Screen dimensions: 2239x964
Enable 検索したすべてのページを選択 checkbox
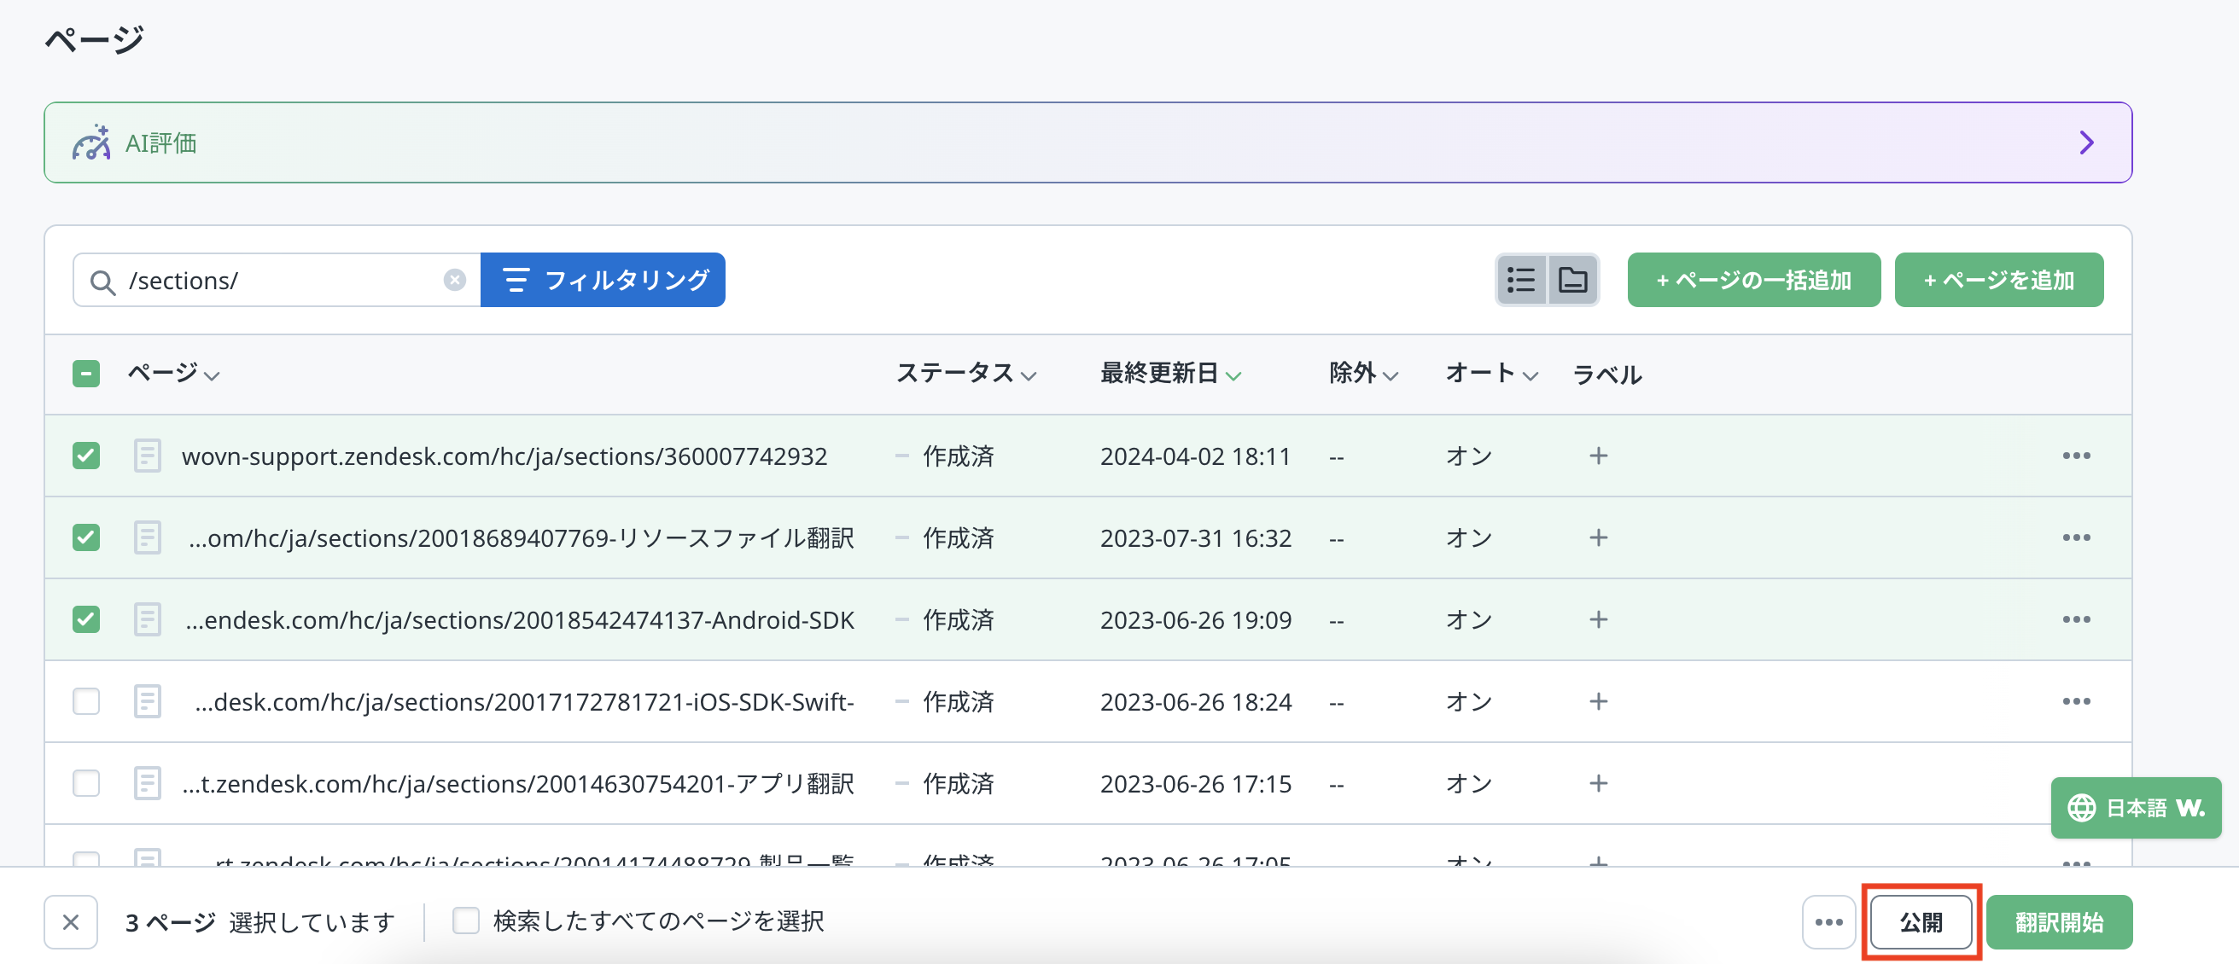pyautogui.click(x=466, y=920)
